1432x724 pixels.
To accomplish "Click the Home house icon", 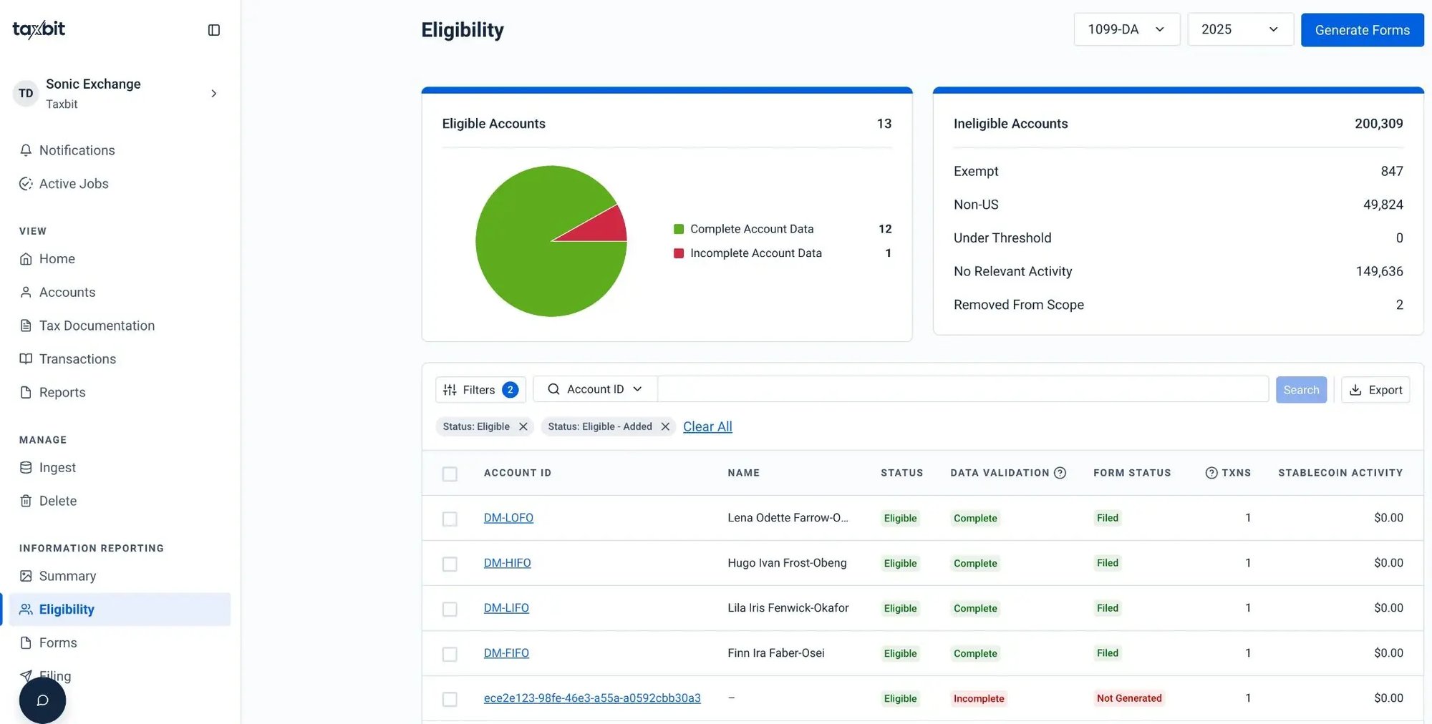I will [26, 259].
